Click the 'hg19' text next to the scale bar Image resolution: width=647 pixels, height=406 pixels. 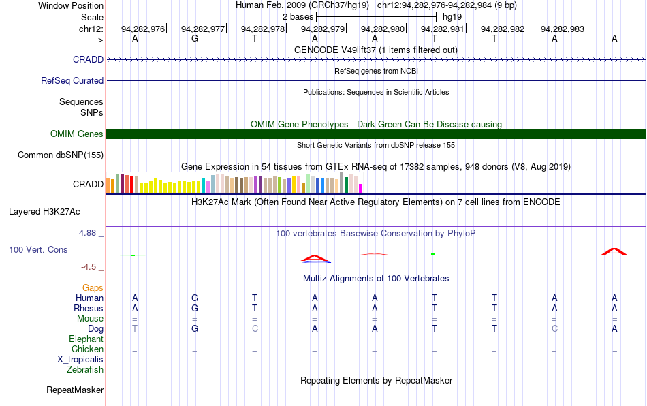(452, 17)
